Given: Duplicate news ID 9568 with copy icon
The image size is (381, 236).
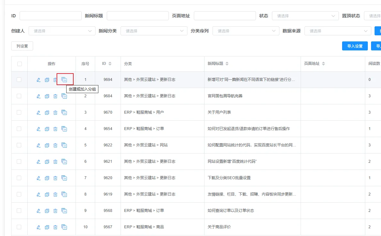Looking at the screenshot, I should point(47,211).
